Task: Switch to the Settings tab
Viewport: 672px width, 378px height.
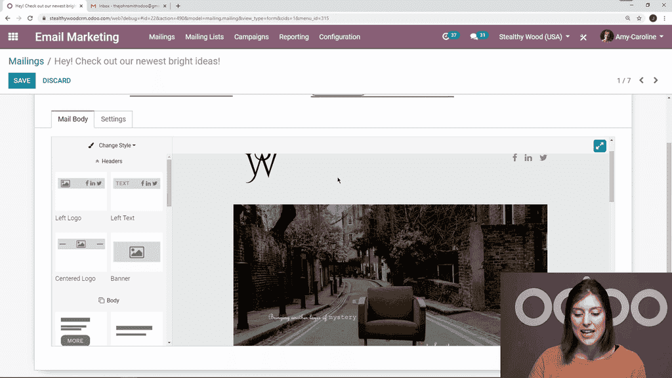Action: coord(113,119)
